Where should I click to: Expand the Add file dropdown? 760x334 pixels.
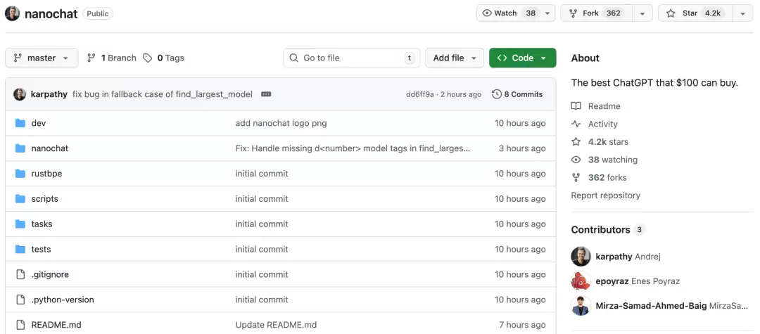[455, 58]
